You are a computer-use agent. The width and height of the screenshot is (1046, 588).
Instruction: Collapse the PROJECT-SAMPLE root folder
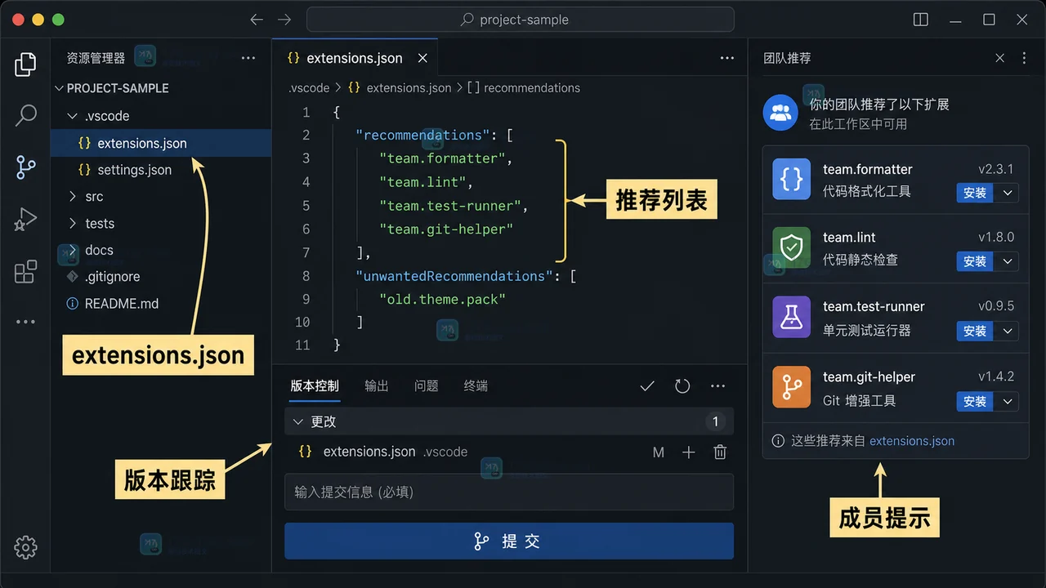[x=59, y=88]
